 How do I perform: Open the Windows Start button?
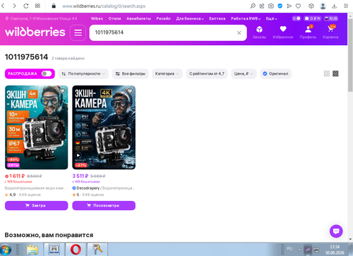6,250
